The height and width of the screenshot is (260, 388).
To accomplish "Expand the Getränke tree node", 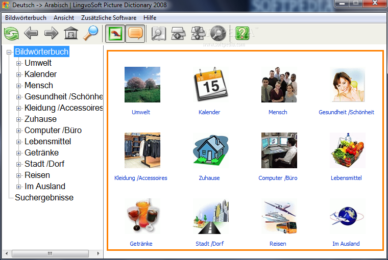I will (18, 153).
